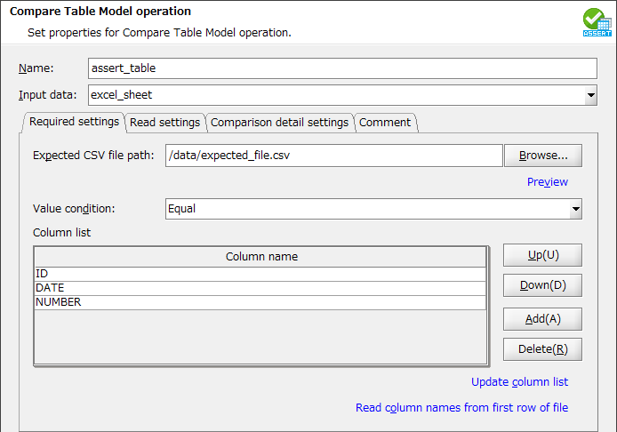Viewport: 617px width, 432px height.
Task: Select the Comment tab
Action: 385,122
